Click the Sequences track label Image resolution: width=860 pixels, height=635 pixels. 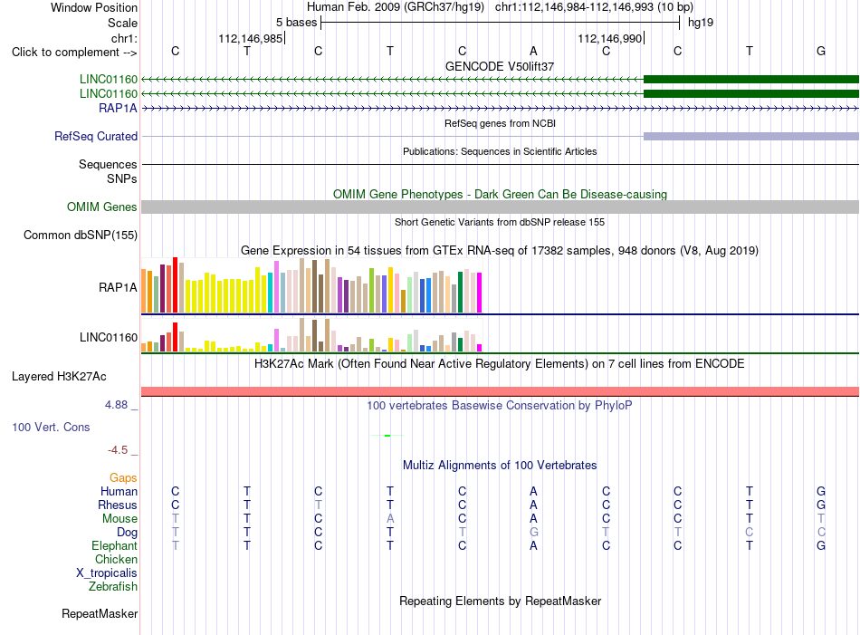[x=108, y=164]
